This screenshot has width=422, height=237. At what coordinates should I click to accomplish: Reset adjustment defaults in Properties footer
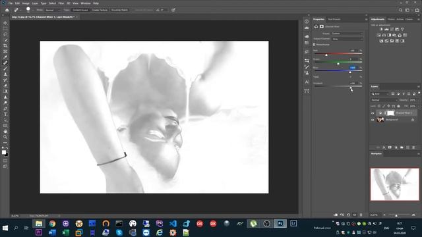pyautogui.click(x=348, y=215)
